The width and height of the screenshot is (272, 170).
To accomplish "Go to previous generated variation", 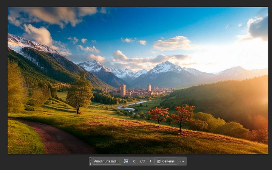I will click(x=134, y=161).
